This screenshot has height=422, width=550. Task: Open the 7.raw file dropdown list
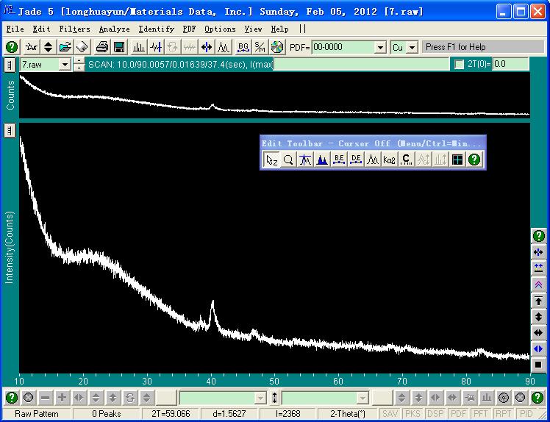click(65, 65)
